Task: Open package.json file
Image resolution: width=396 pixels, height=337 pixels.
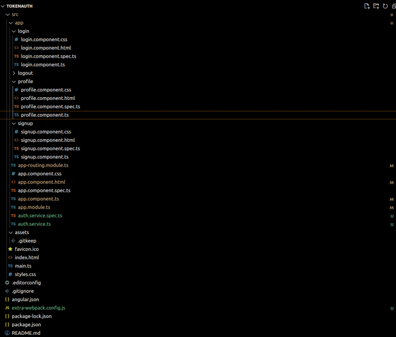Action: click(x=26, y=324)
